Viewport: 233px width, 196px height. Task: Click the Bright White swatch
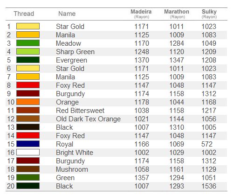(x=28, y=152)
